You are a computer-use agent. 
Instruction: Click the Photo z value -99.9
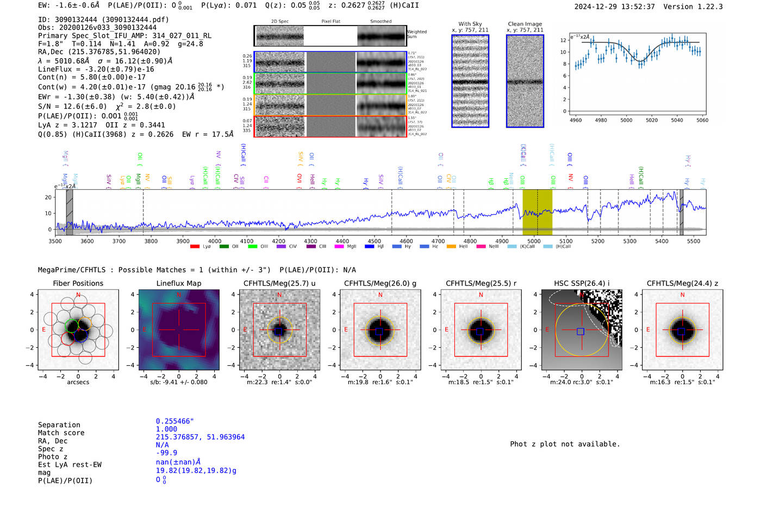(166, 453)
